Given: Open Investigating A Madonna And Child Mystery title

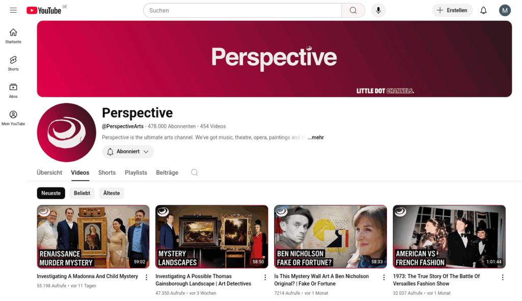Looking at the screenshot, I should (87, 277).
